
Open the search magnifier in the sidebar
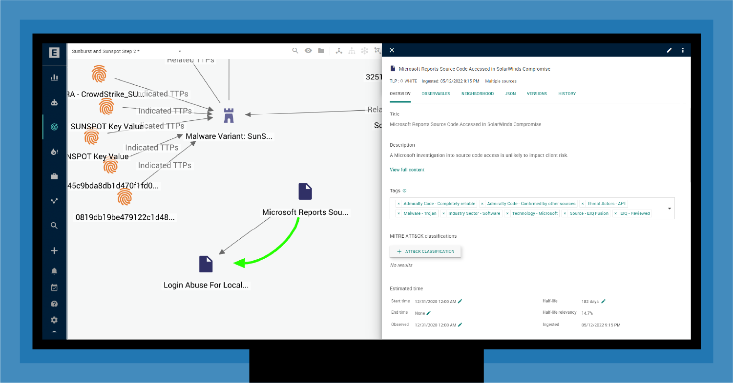click(54, 226)
